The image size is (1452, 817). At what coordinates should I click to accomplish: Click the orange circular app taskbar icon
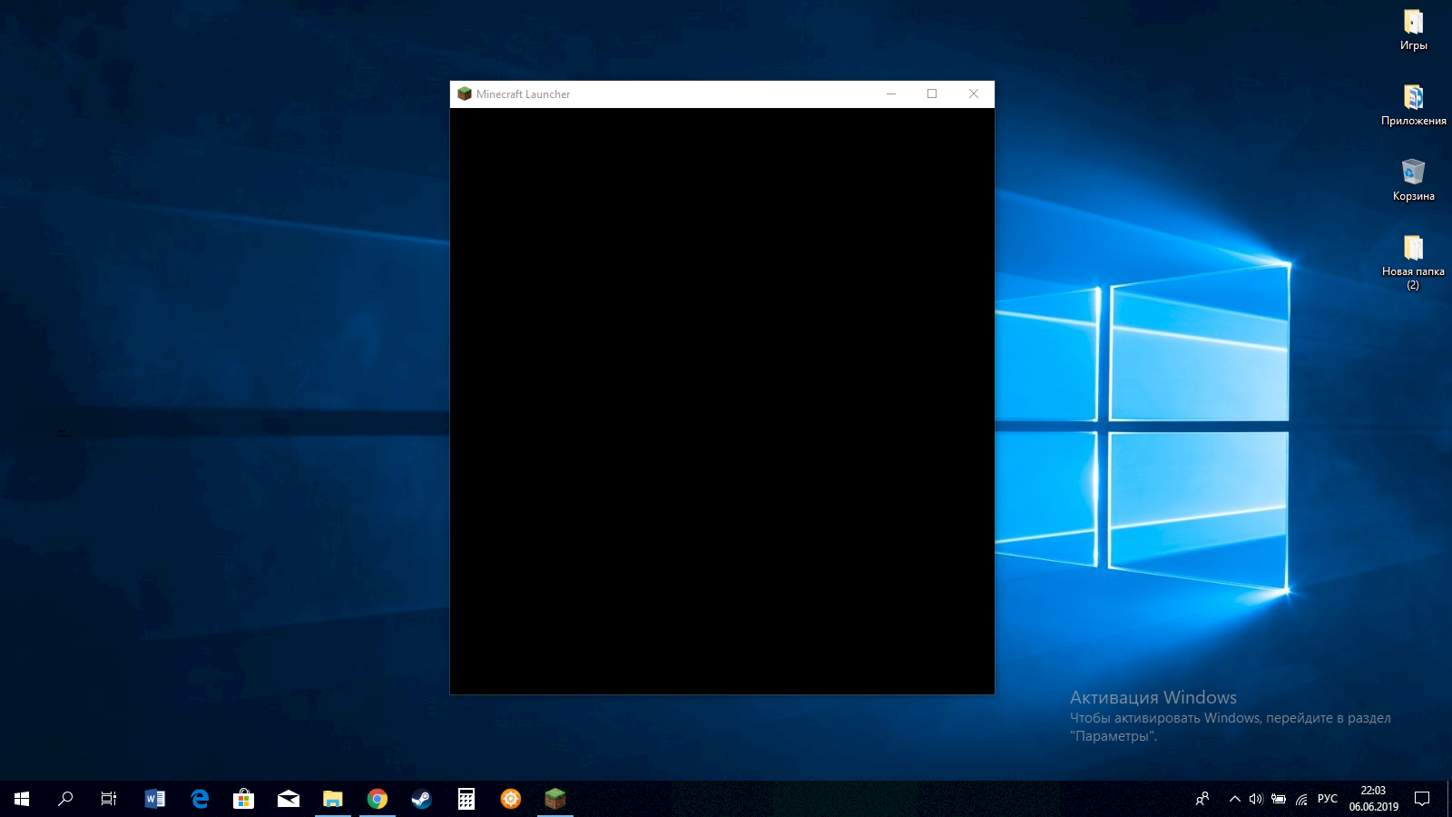tap(511, 799)
